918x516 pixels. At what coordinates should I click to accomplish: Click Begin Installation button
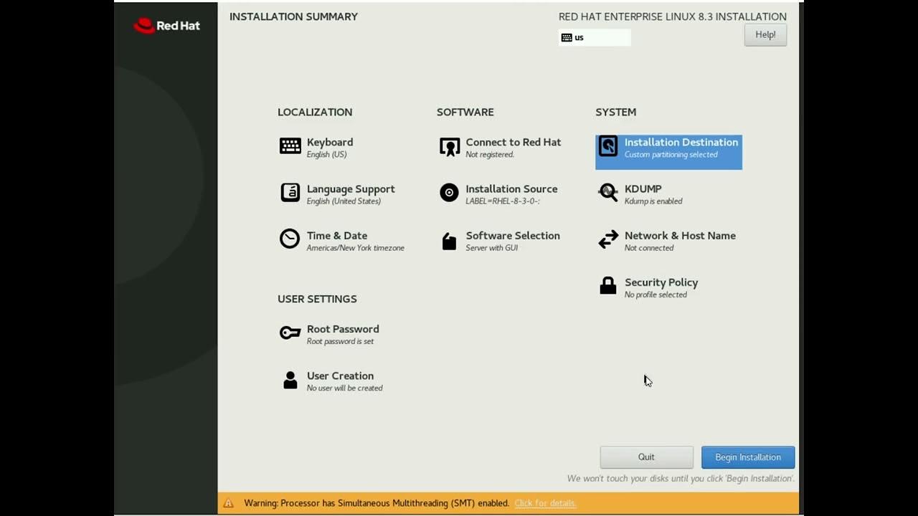coord(748,457)
